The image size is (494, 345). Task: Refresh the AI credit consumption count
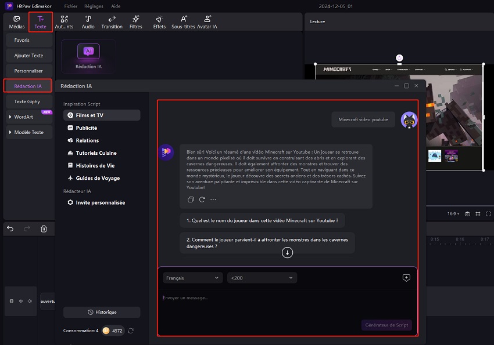[x=131, y=331]
